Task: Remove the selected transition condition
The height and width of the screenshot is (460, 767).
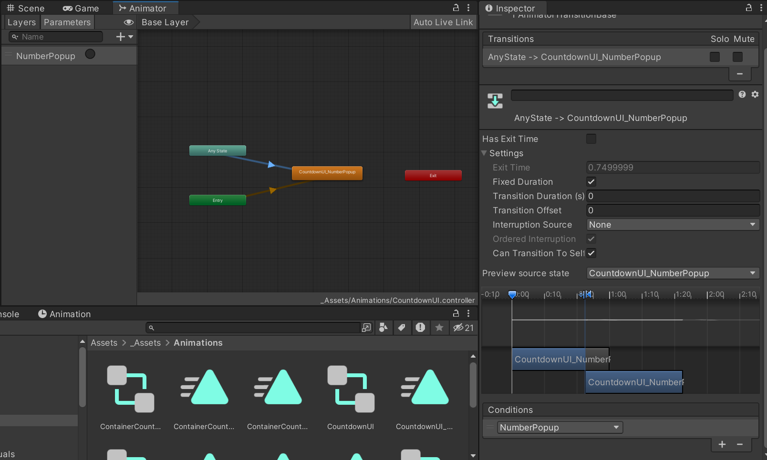Action: (740, 444)
